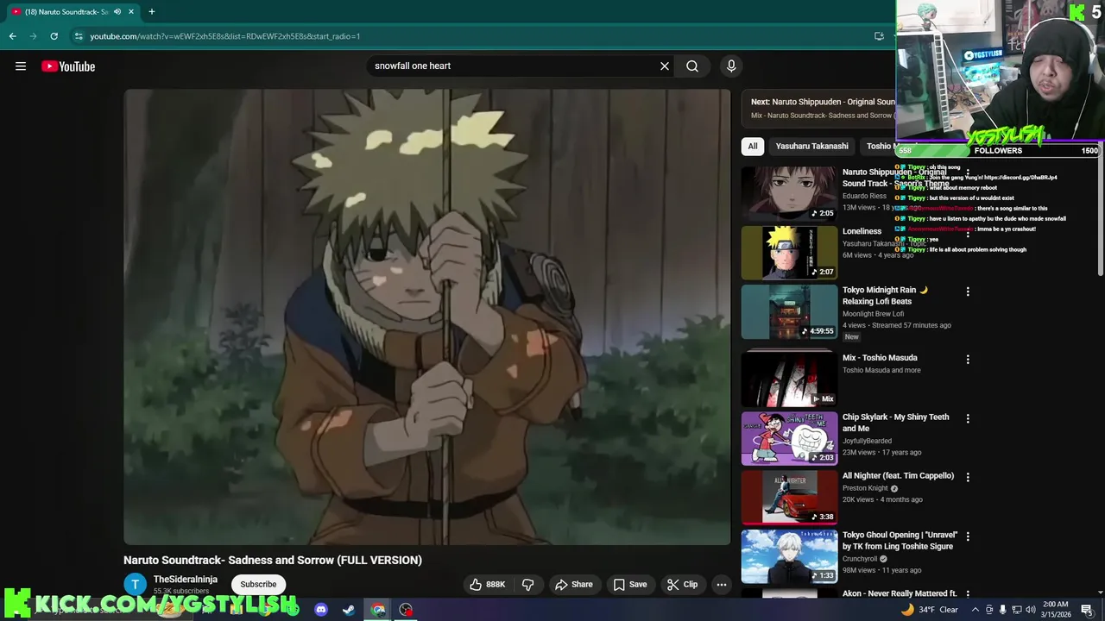Go to YouTube home via logo
This screenshot has width=1105, height=621.
[x=68, y=66]
